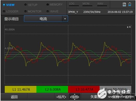
Task: Toggle the red L3 10.477A channel
Action: pos(84,89)
